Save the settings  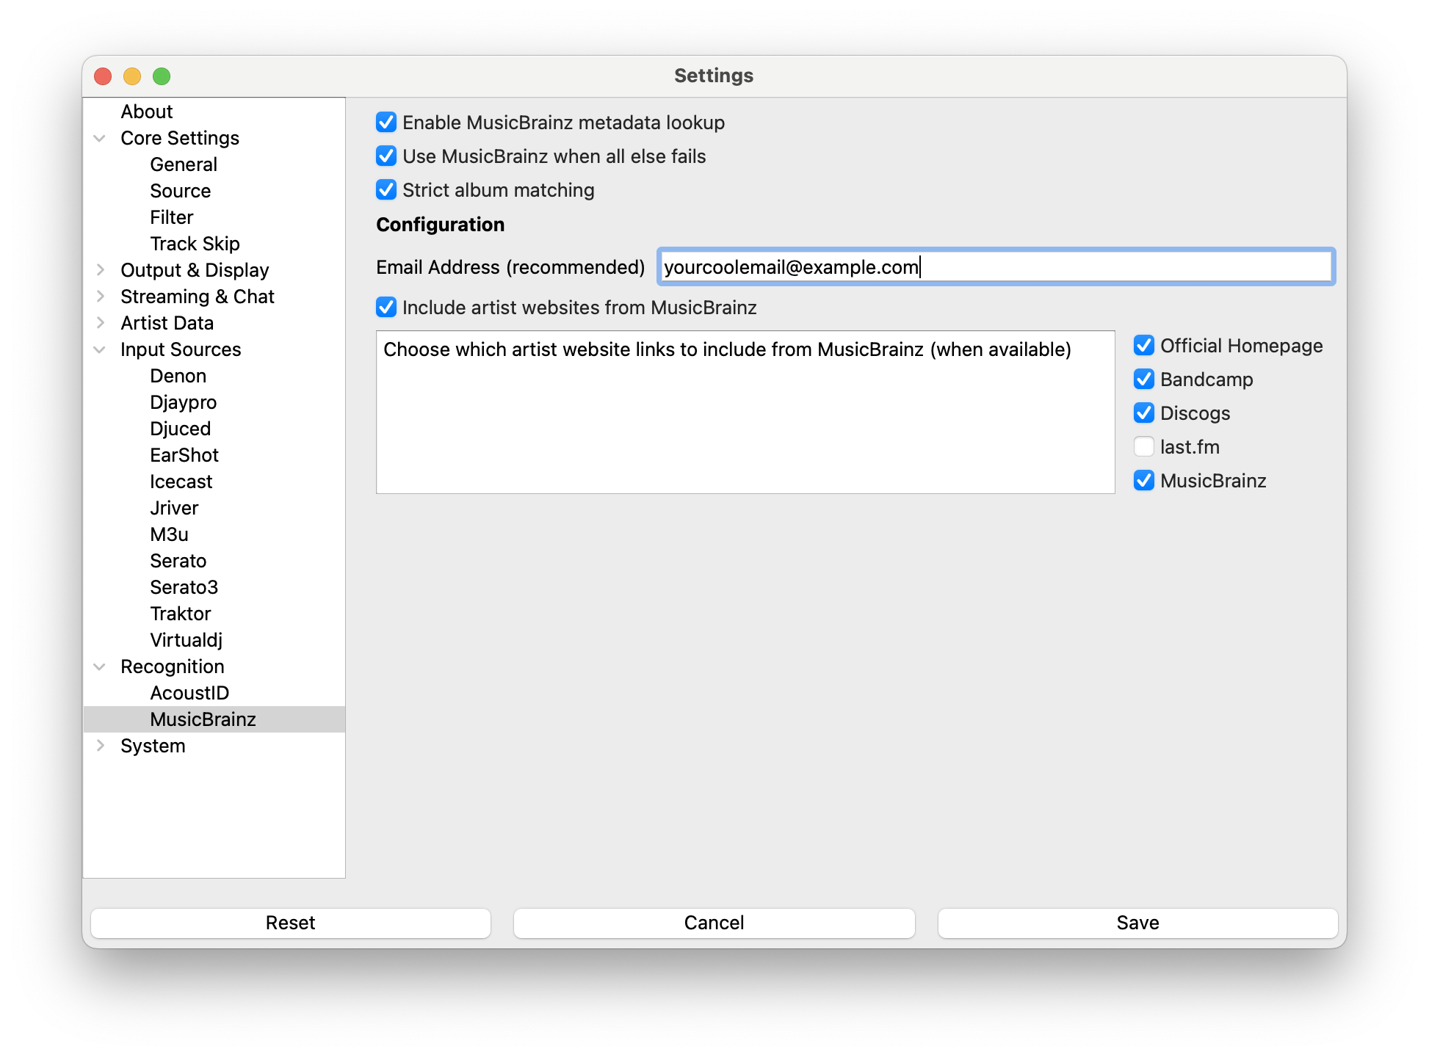(1137, 923)
